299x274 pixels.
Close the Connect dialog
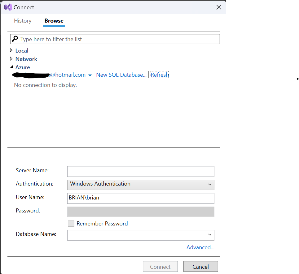tap(219, 7)
